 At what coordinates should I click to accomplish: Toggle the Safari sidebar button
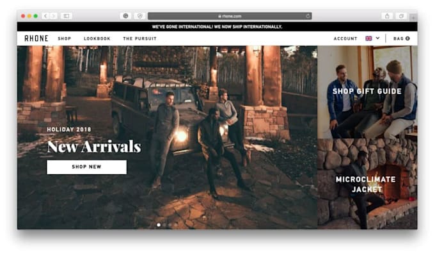click(x=67, y=16)
